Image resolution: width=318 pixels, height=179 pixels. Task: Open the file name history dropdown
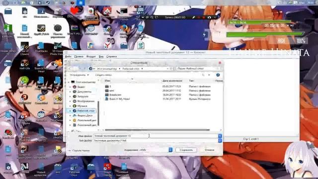220,136
